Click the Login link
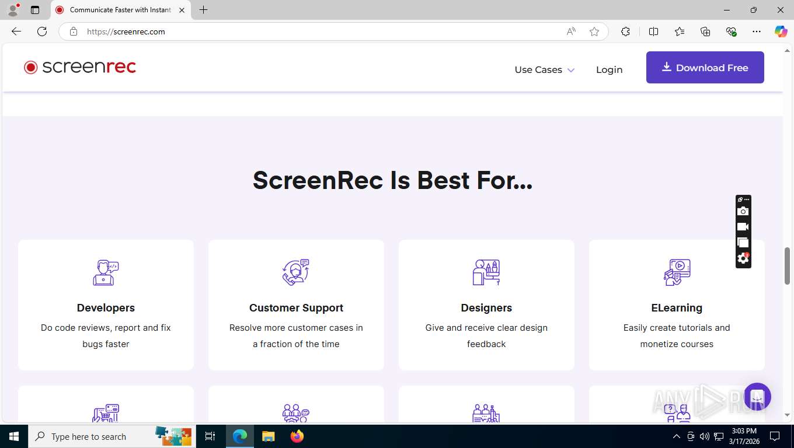 [609, 69]
